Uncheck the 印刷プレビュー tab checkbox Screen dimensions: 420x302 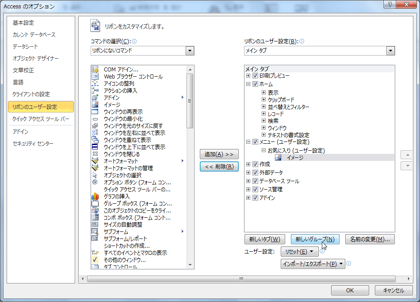point(255,75)
